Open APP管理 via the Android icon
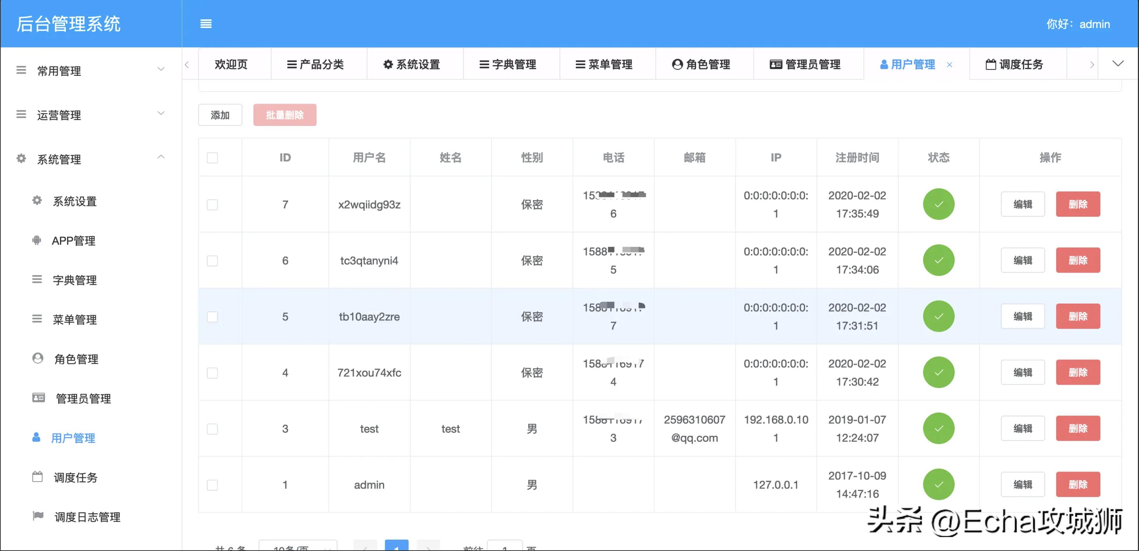 [37, 240]
